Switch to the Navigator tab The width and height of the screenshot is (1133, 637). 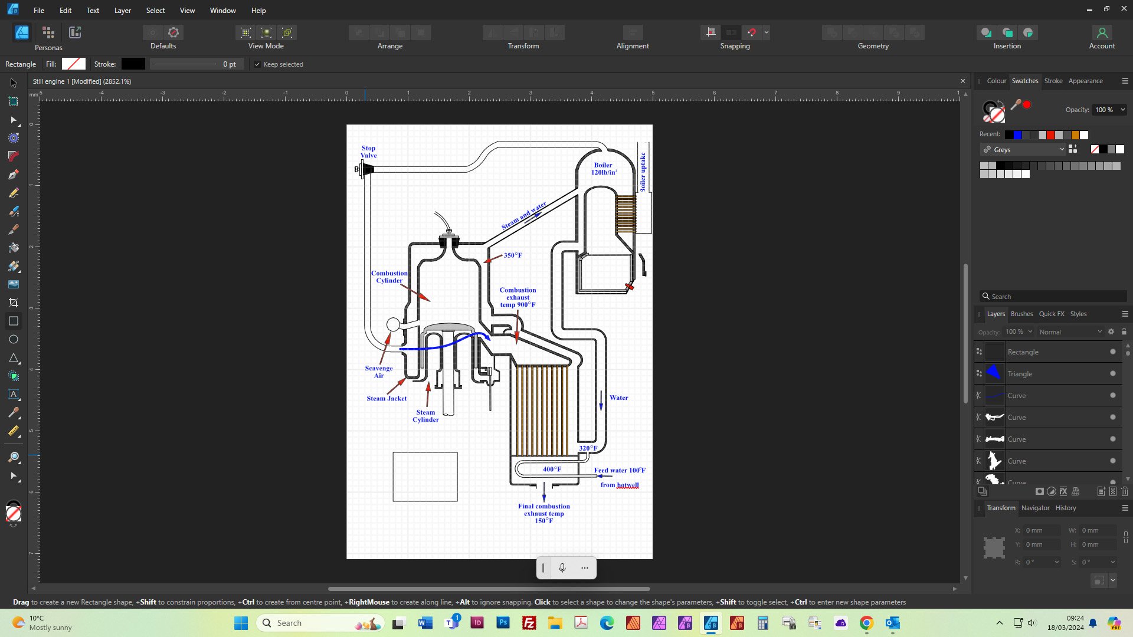pyautogui.click(x=1036, y=508)
